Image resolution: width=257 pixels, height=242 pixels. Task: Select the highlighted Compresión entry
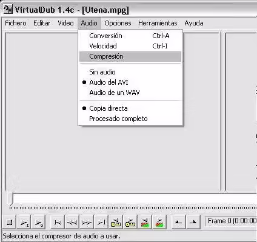(130, 56)
